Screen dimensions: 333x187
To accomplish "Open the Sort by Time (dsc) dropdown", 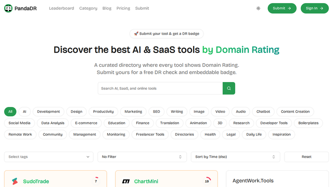I will click(235, 157).
